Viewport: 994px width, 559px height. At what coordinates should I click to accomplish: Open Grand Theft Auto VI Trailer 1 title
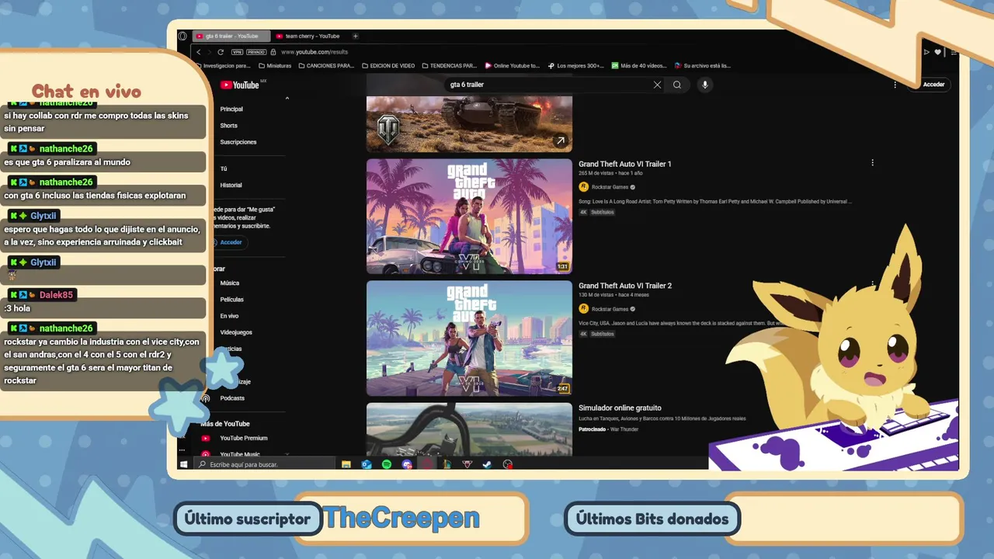coord(624,164)
